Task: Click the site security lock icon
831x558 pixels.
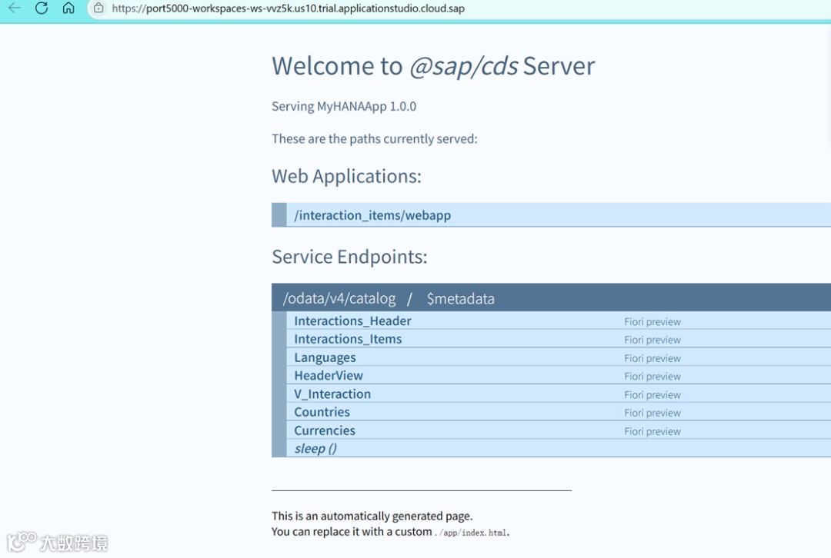Action: [98, 8]
